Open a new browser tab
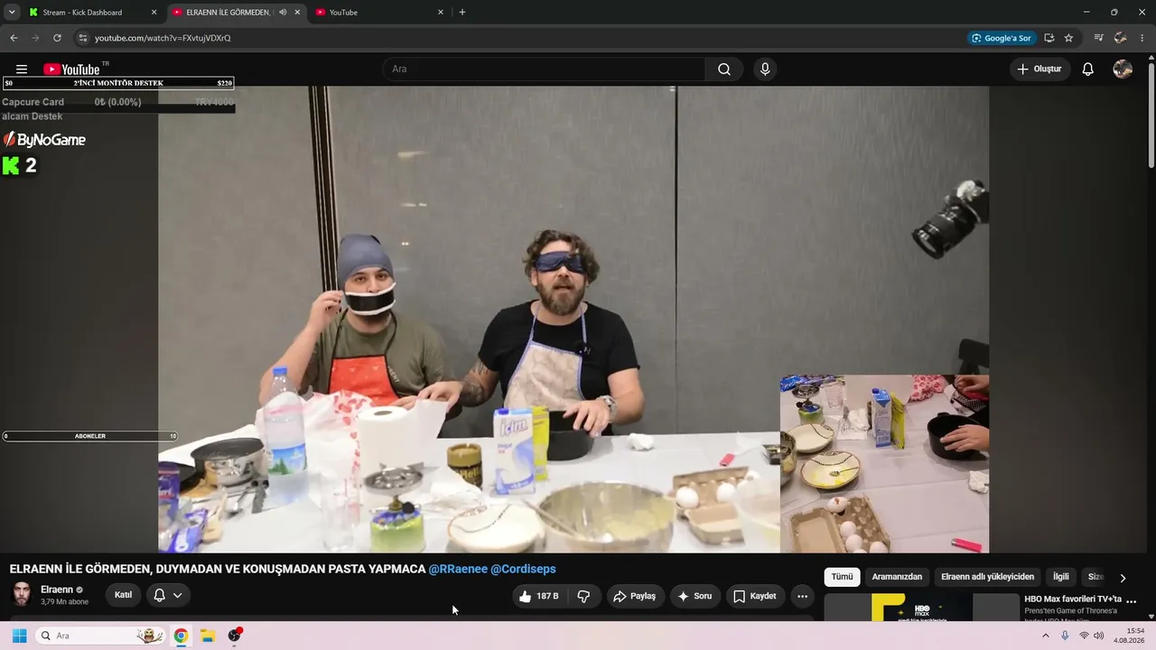The height and width of the screenshot is (650, 1156). click(462, 12)
